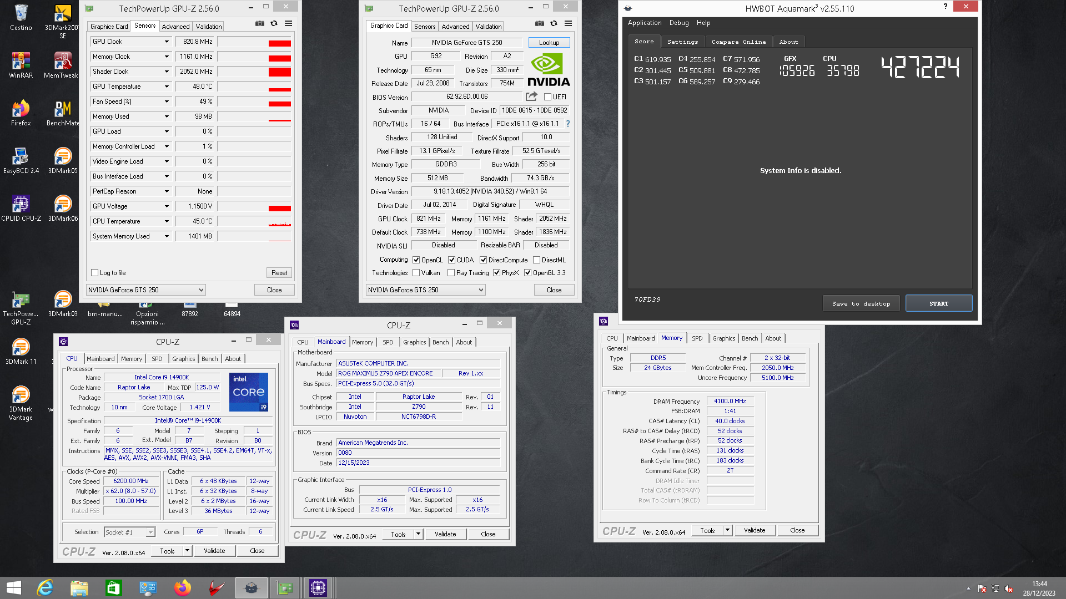Launch the Firefox desktop shortcut
Image resolution: width=1066 pixels, height=599 pixels.
21,113
